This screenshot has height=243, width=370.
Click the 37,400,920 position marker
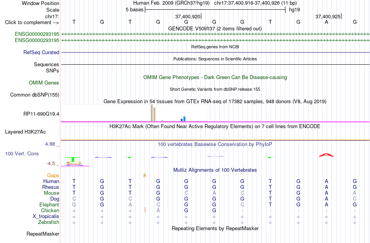coord(188,16)
